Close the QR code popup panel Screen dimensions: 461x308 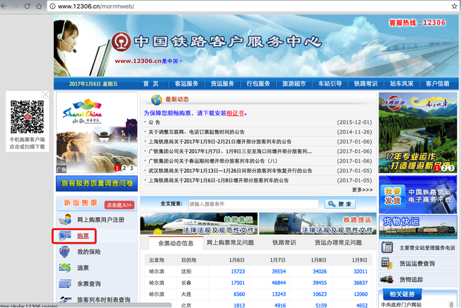46,94
